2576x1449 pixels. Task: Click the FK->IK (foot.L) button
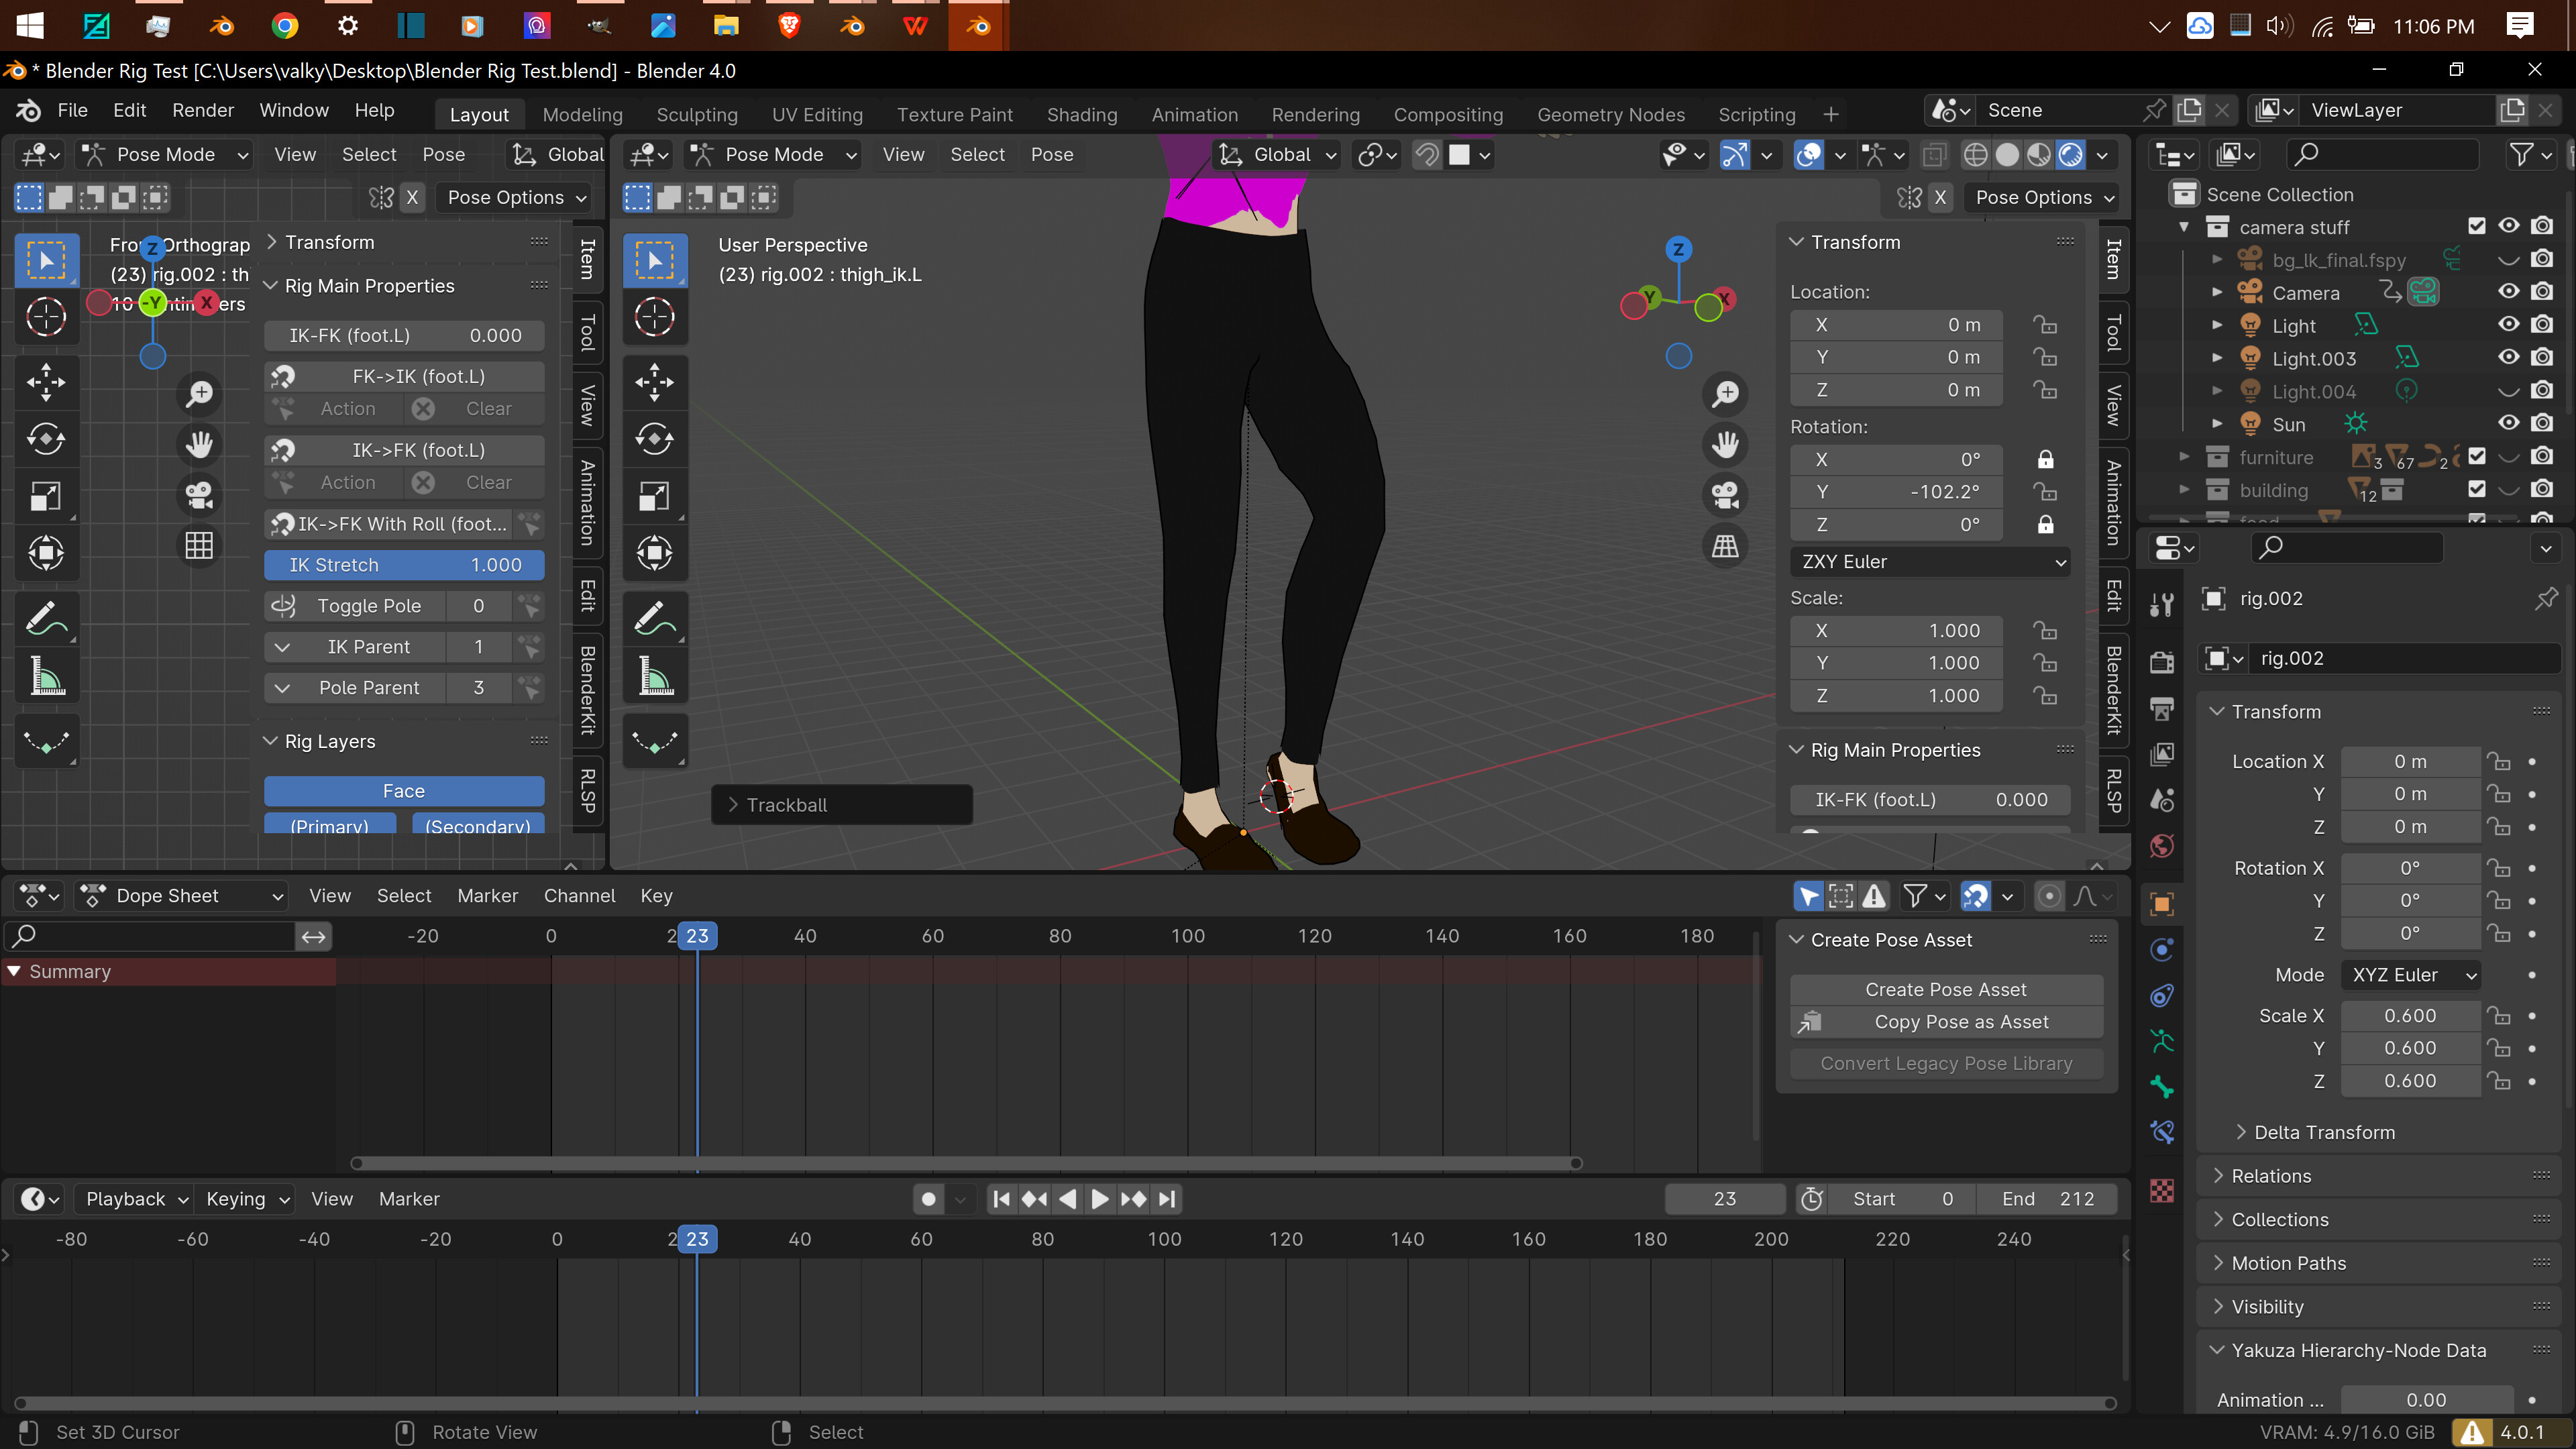[405, 377]
